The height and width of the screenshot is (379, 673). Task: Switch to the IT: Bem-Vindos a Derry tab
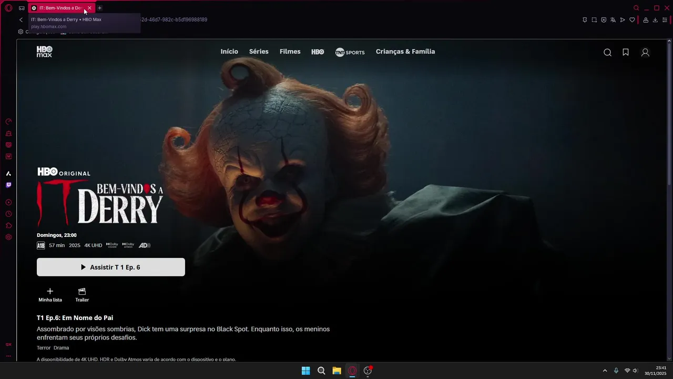click(x=62, y=8)
